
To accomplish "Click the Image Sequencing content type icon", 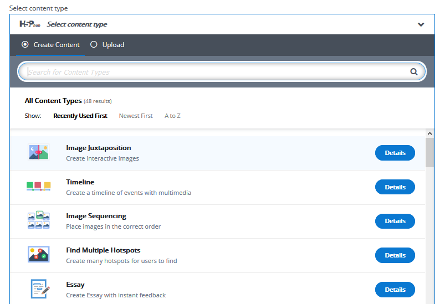I will coord(39,220).
